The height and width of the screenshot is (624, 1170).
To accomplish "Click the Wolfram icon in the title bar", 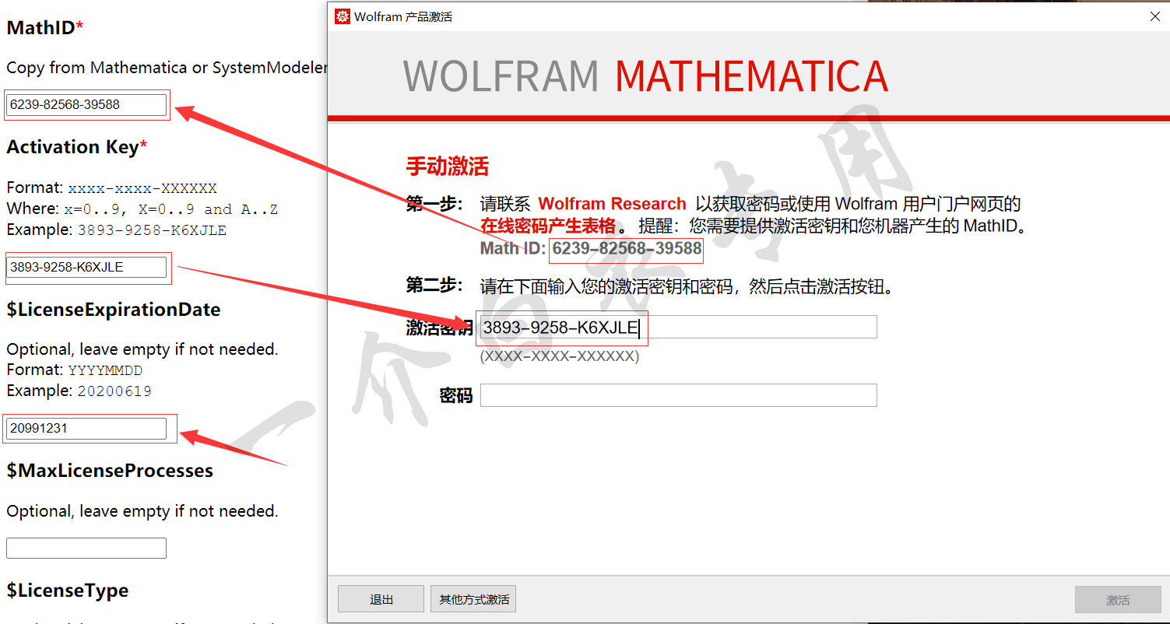I will pyautogui.click(x=343, y=16).
